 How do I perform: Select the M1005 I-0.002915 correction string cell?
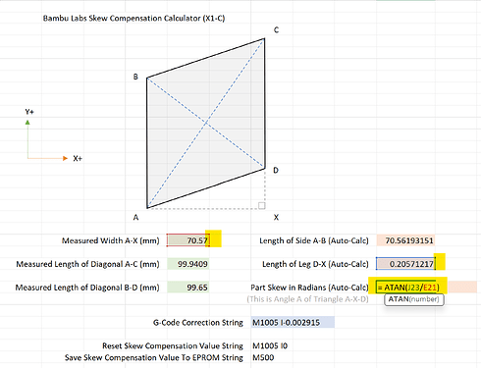pos(293,323)
